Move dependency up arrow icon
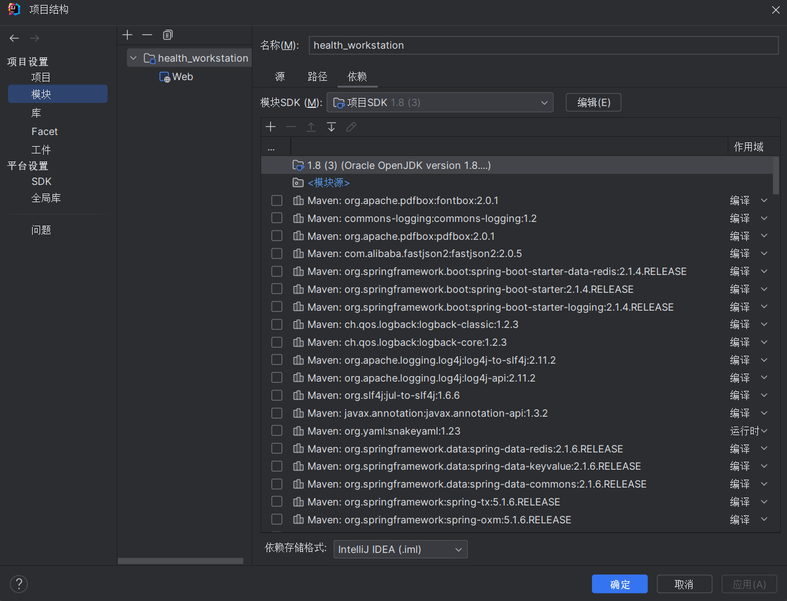Viewport: 787px width, 601px height. (311, 127)
